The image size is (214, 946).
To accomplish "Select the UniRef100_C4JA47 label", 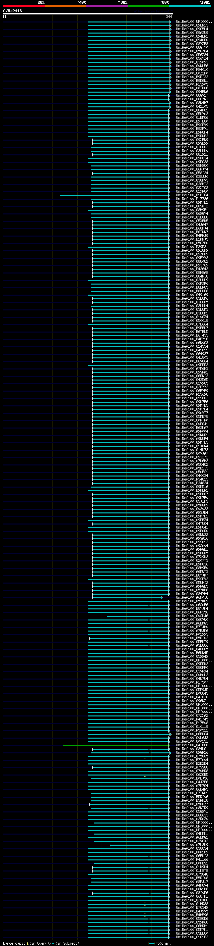I will click(x=192, y=225).
